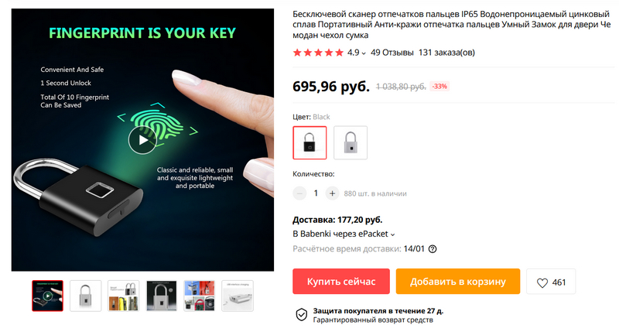Click the heart wishlist icon showing 461
This screenshot has width=619, height=335.
(x=542, y=282)
